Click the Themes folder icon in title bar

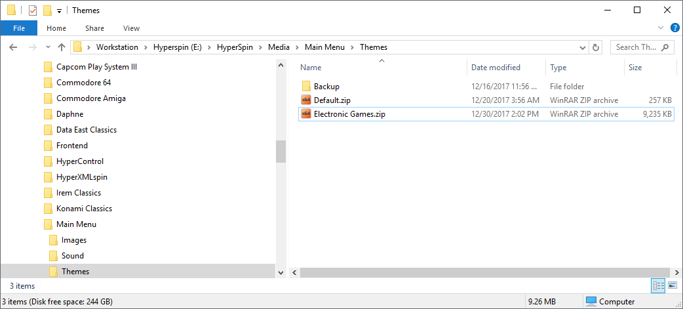(12, 10)
